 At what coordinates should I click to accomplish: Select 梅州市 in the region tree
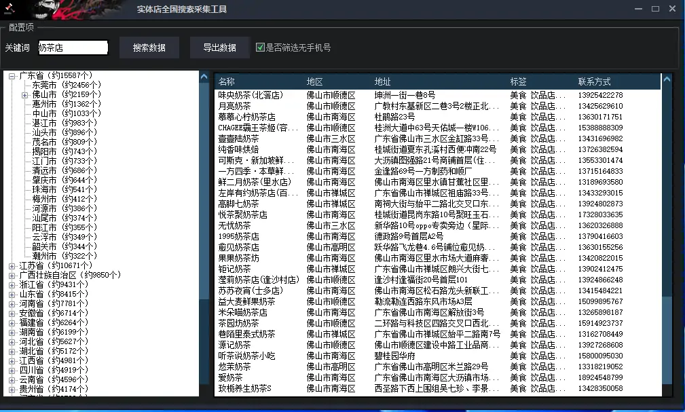click(64, 200)
